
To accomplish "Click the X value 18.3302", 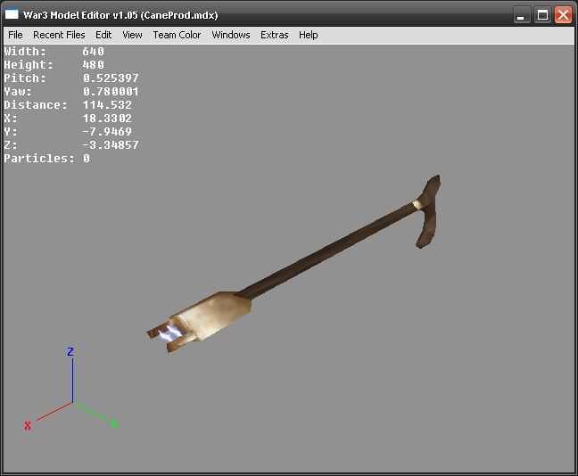I will point(107,119).
